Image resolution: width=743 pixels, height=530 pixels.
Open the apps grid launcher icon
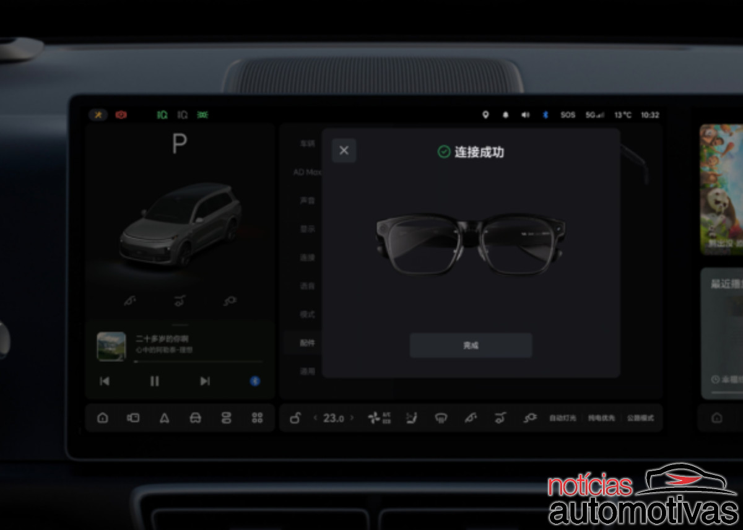click(x=258, y=418)
